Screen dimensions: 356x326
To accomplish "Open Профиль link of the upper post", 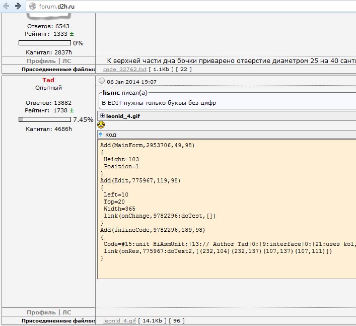I will (x=41, y=60).
